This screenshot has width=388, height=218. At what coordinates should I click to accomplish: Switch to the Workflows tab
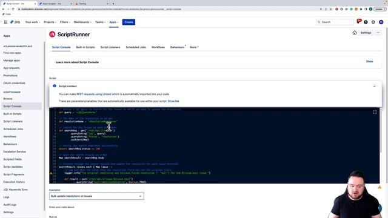tap(158, 47)
